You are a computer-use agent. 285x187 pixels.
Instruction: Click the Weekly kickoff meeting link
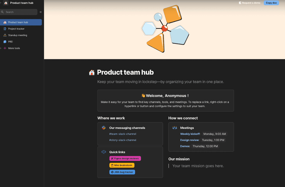point(190,134)
